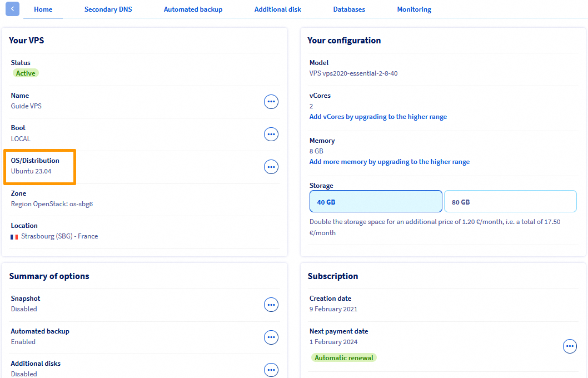The image size is (588, 378).
Task: Open the Additional disks actions menu
Action: (x=271, y=370)
